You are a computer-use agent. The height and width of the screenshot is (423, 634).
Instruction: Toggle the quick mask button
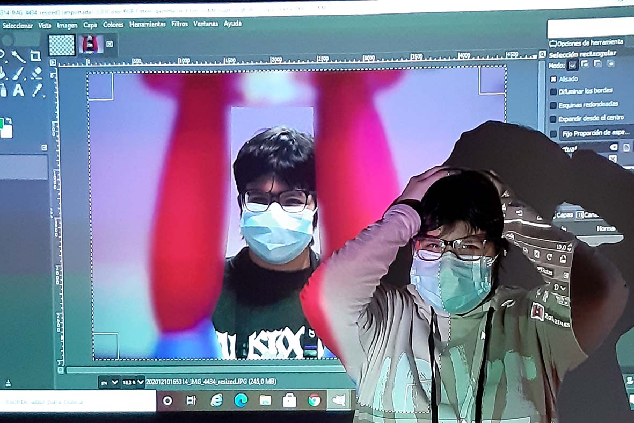coord(61,370)
